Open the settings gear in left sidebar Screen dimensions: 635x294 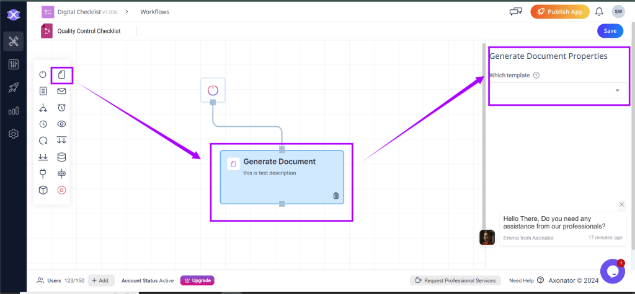click(x=13, y=134)
